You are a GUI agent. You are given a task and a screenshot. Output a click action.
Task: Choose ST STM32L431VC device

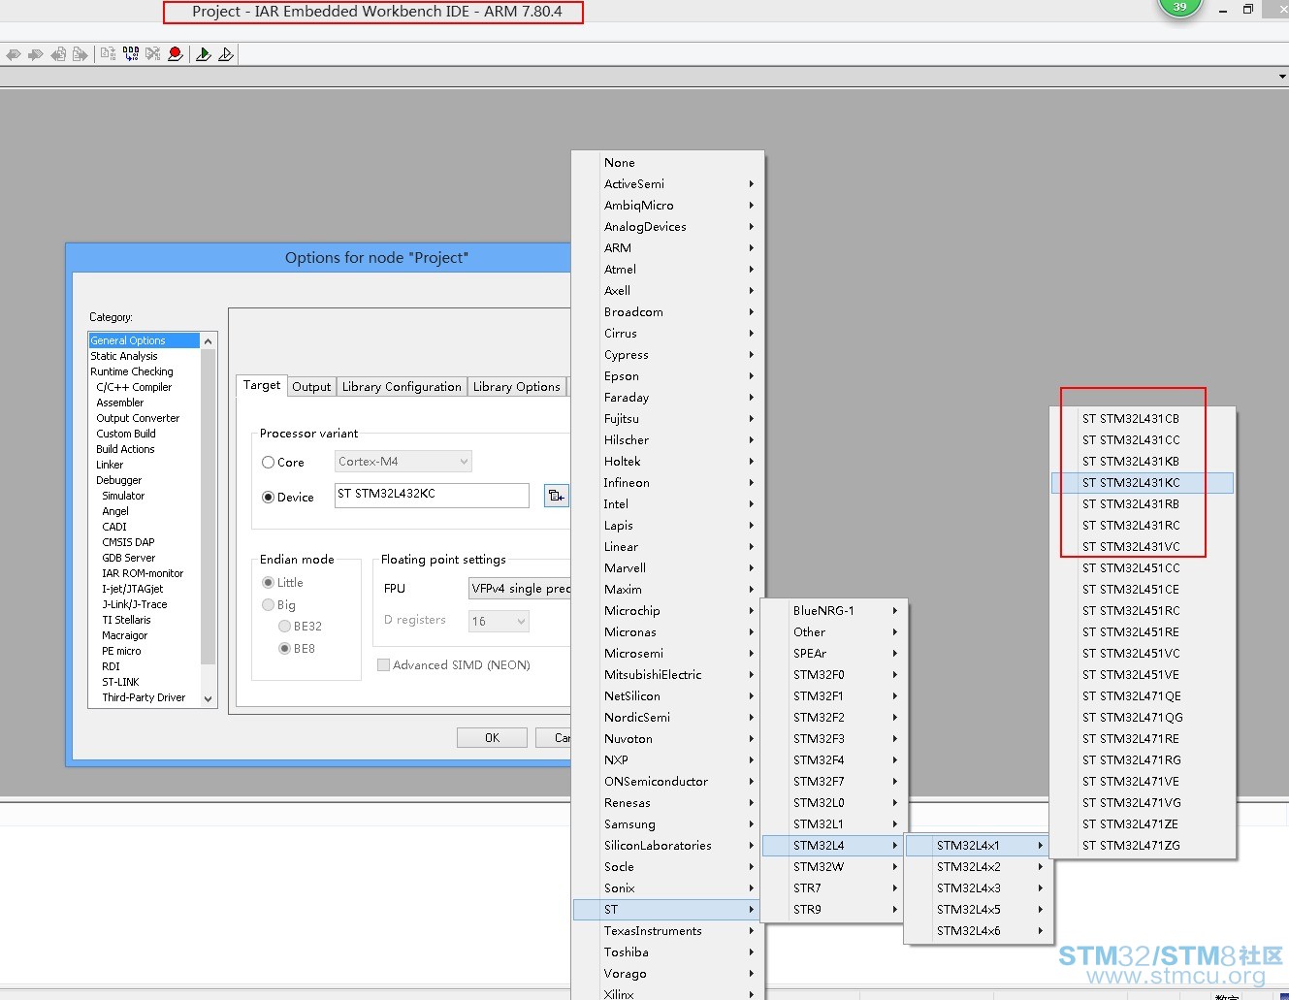[x=1143, y=547]
